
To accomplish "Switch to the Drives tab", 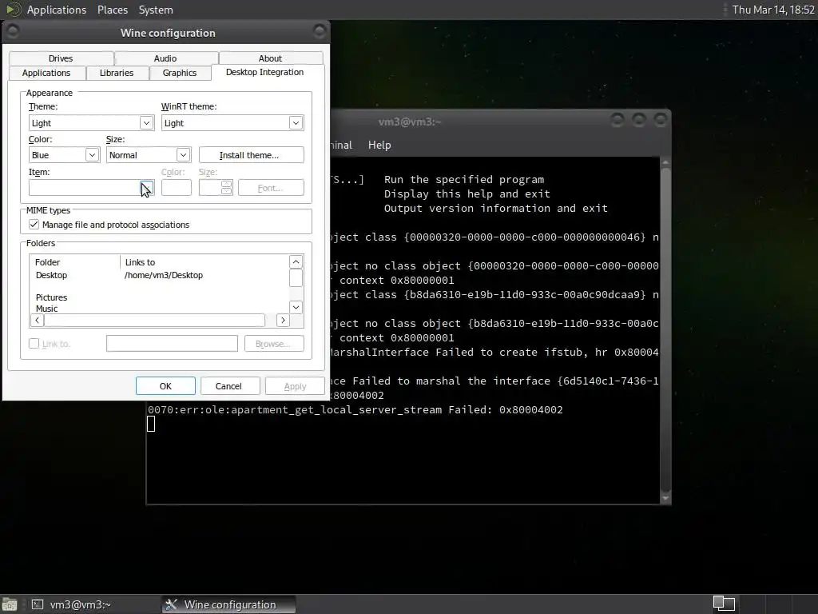I will click(61, 58).
